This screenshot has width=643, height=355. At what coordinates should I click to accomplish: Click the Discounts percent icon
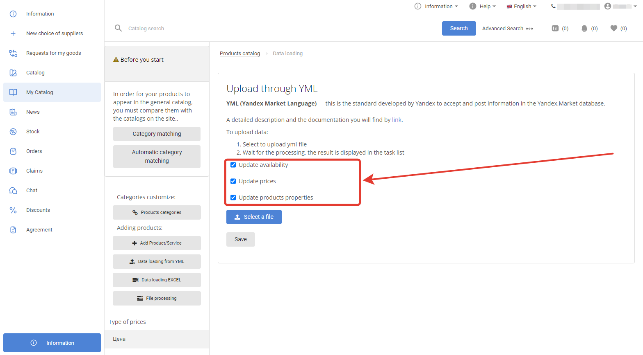click(x=13, y=210)
